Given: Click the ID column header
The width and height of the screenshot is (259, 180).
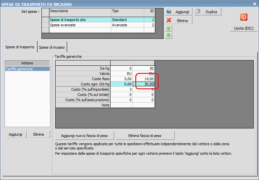Looking at the screenshot, I should [149, 12].
